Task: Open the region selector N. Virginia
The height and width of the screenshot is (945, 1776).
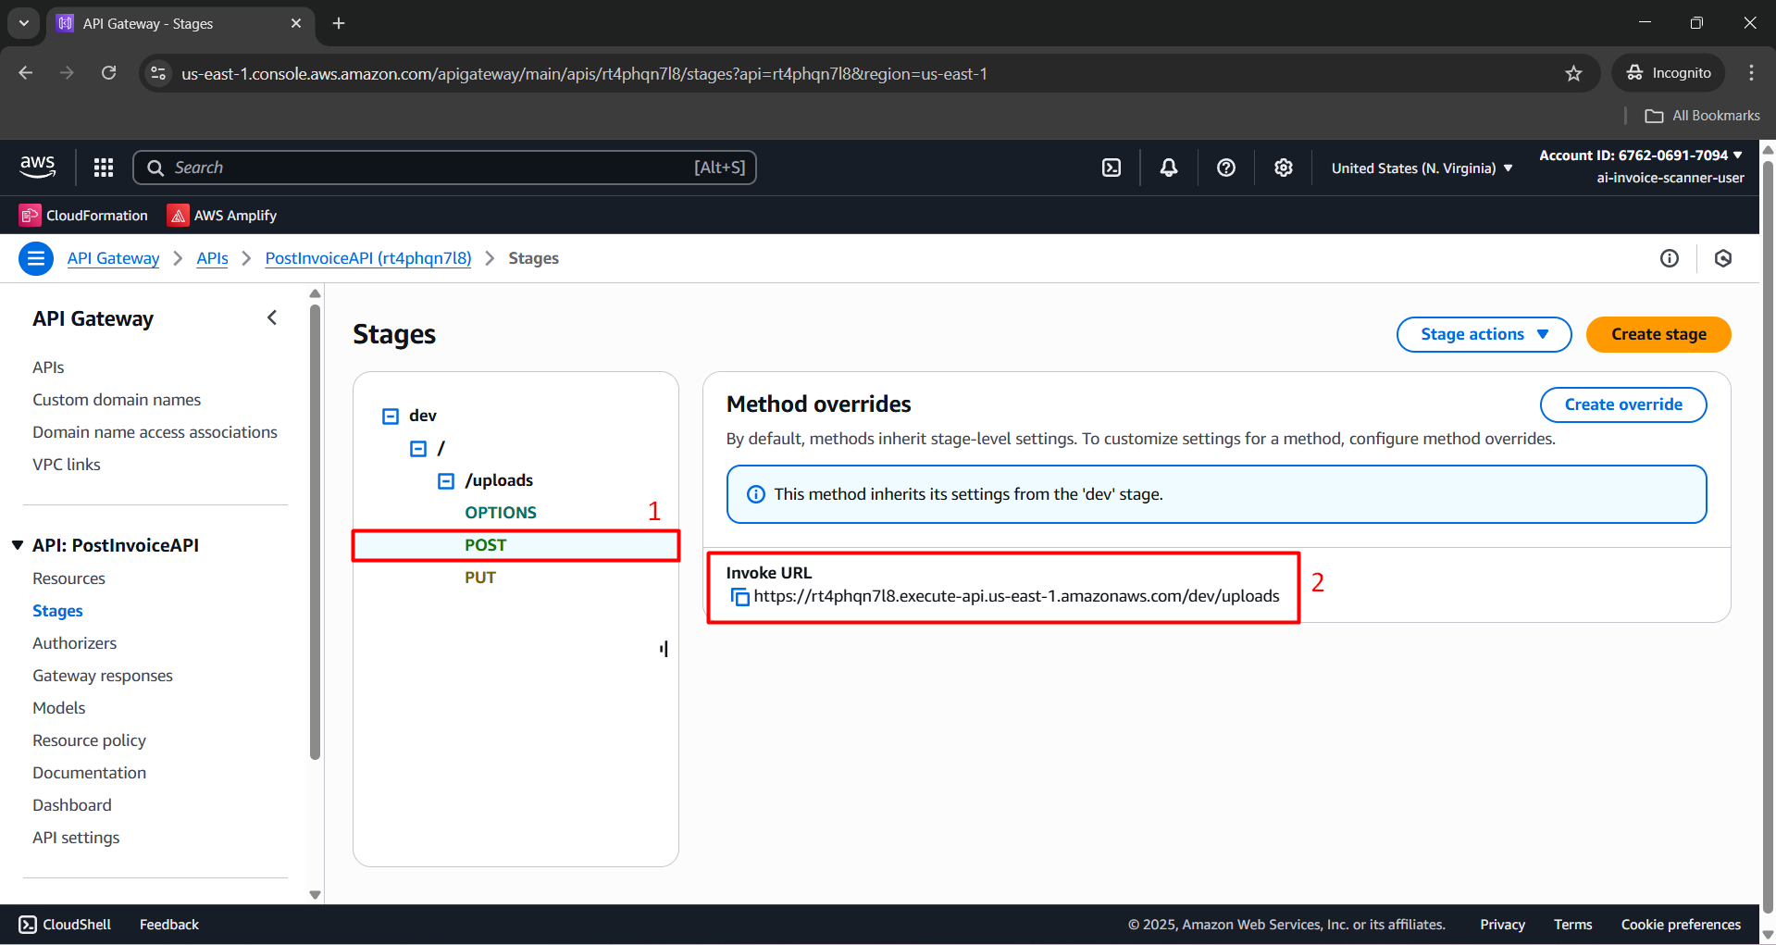Action: point(1422,168)
